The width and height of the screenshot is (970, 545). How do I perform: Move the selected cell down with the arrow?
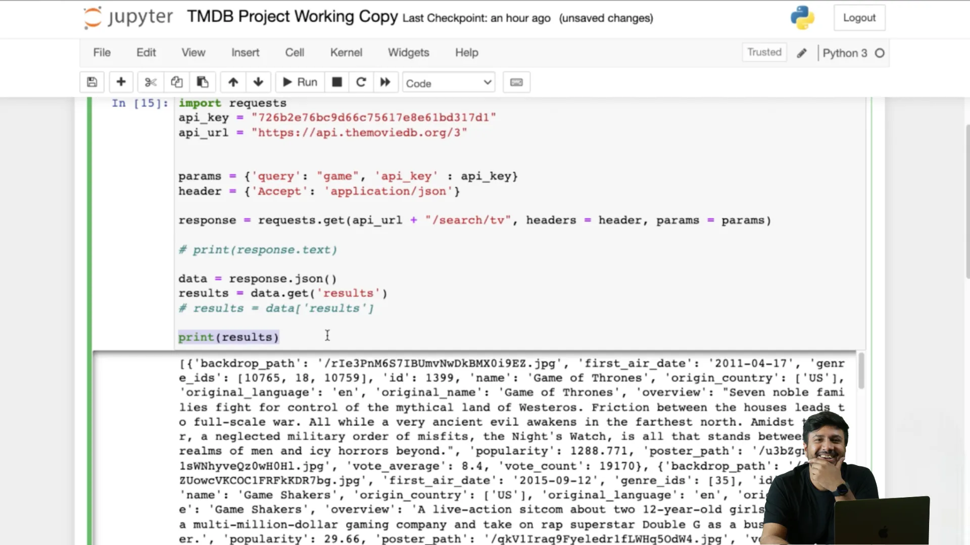[x=258, y=82]
